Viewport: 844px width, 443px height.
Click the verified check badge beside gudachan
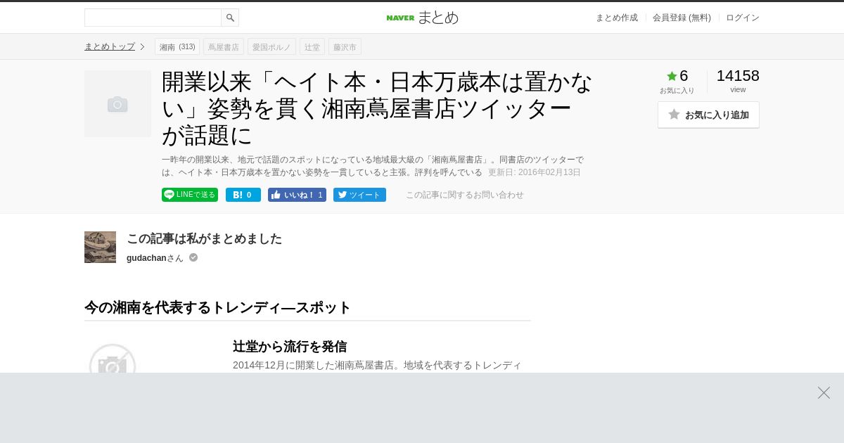[193, 257]
